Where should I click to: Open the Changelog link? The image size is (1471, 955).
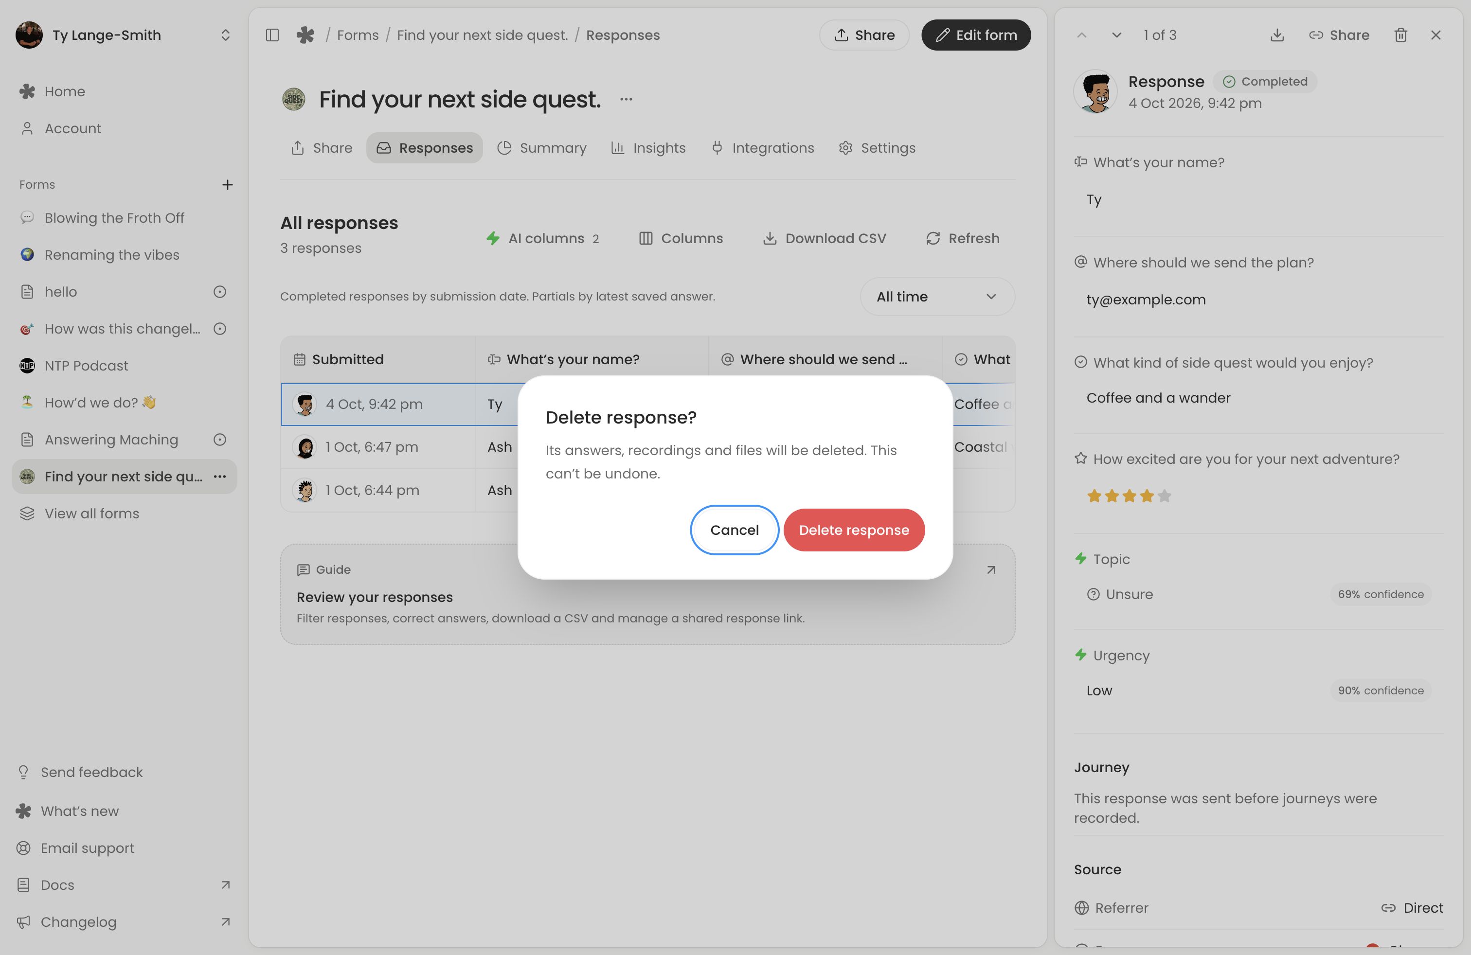point(124,921)
